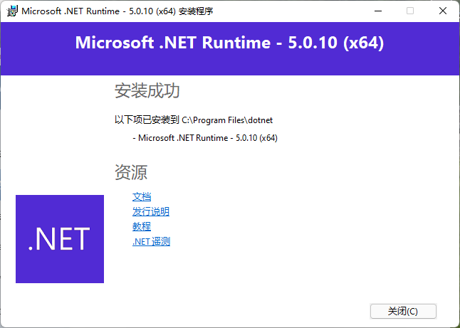Click the banner title Microsoft .NET Runtime - 5.0.10 (x64)
This screenshot has width=460, height=328.
pos(229,43)
